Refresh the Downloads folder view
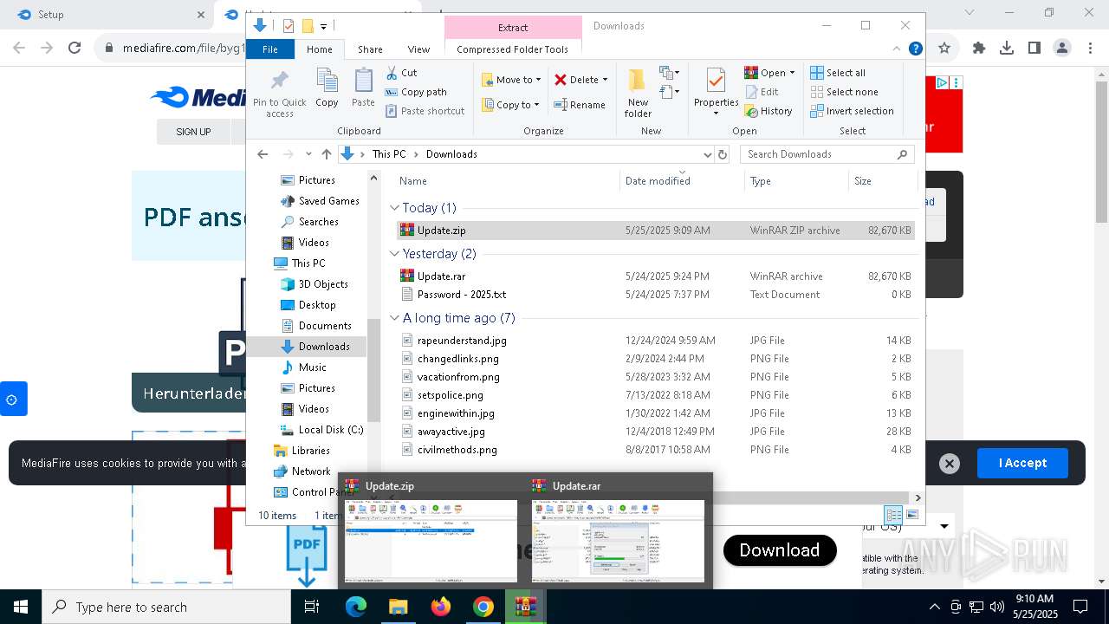The image size is (1109, 624). pos(723,154)
